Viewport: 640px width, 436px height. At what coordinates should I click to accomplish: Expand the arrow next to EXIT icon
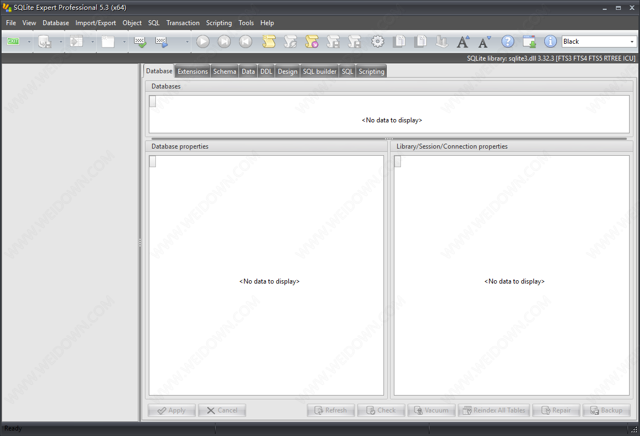(x=29, y=42)
